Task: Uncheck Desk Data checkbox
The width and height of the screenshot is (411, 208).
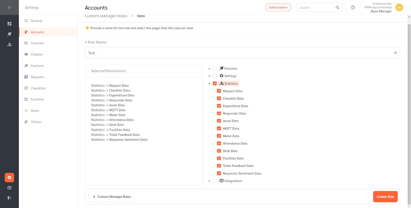Action: [x=219, y=151]
